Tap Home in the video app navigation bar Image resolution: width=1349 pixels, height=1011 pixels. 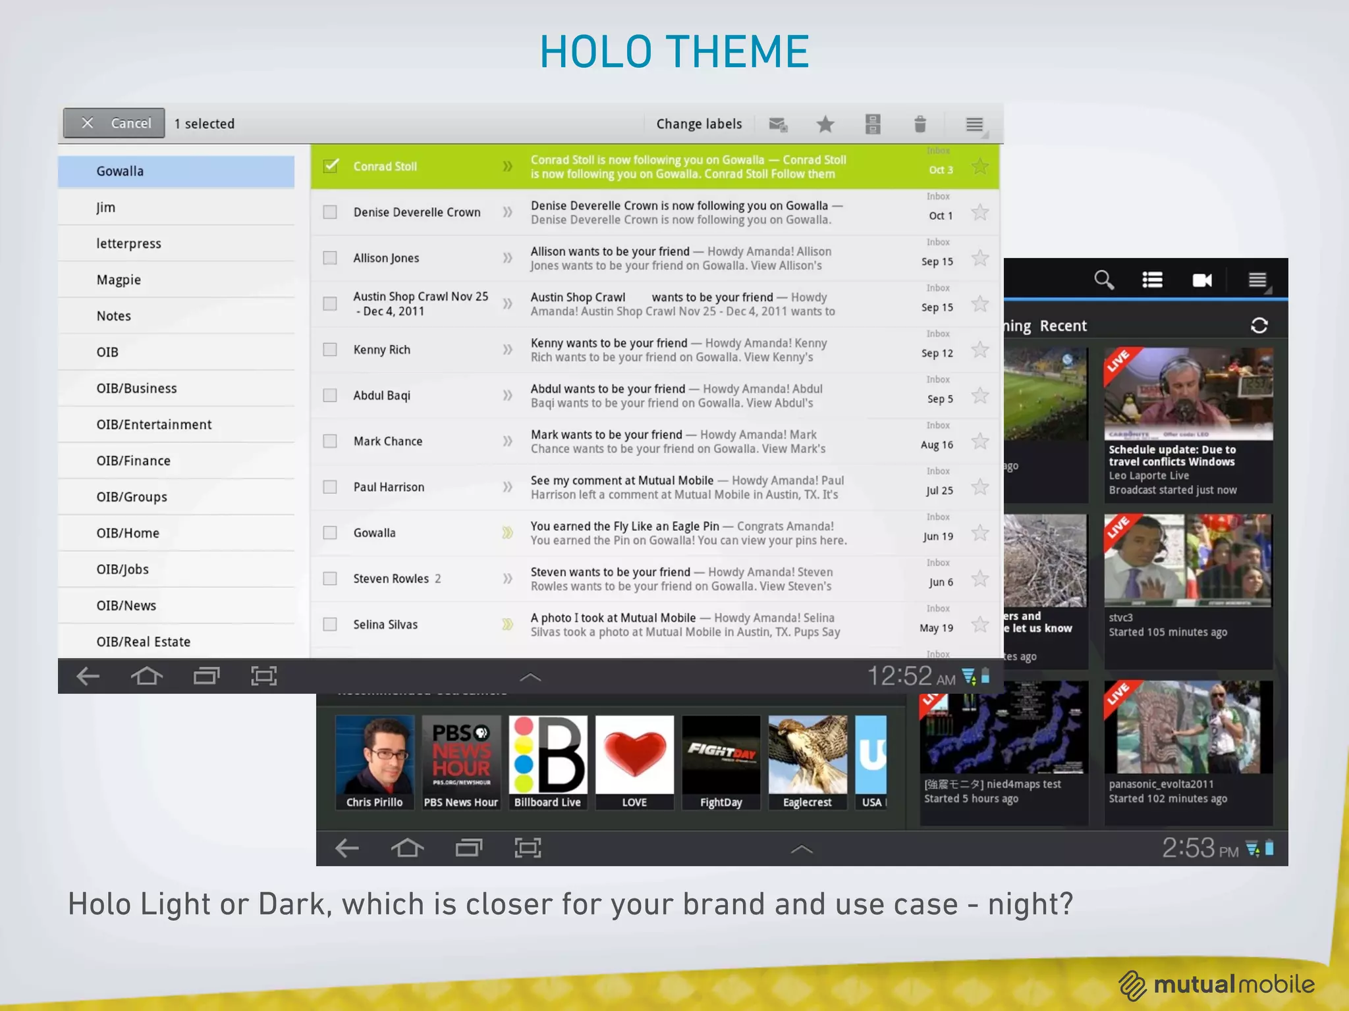pyautogui.click(x=407, y=848)
